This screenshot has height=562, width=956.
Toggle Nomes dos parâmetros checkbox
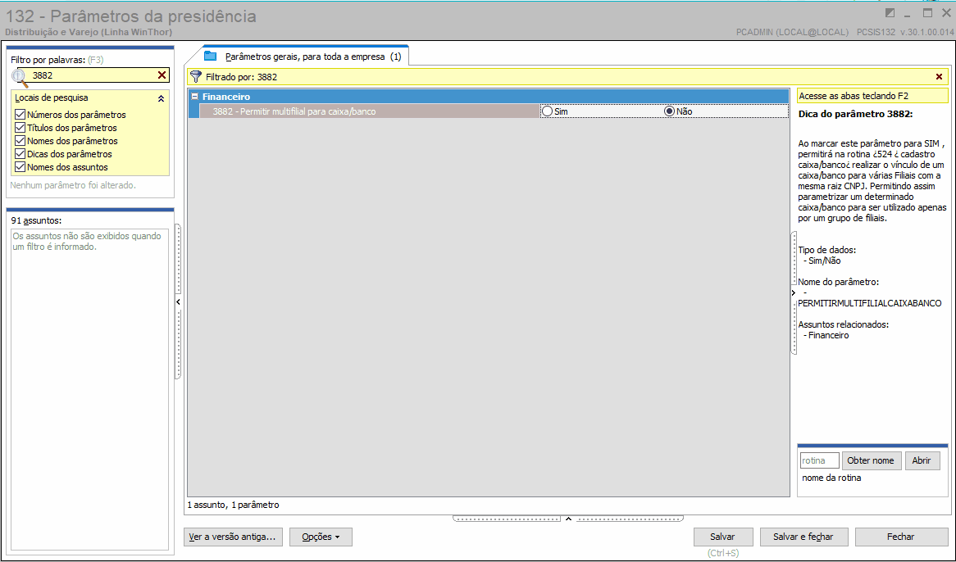(x=20, y=141)
